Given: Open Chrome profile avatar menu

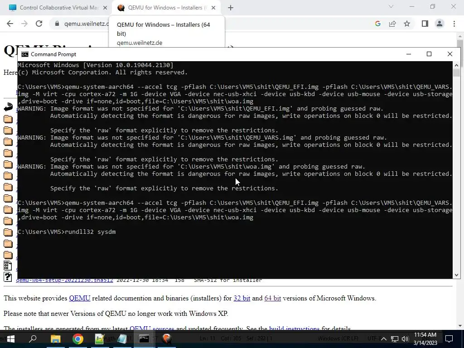Looking at the screenshot, I should pos(440,24).
